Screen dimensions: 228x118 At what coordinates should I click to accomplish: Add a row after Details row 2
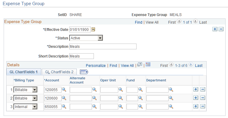point(196,98)
